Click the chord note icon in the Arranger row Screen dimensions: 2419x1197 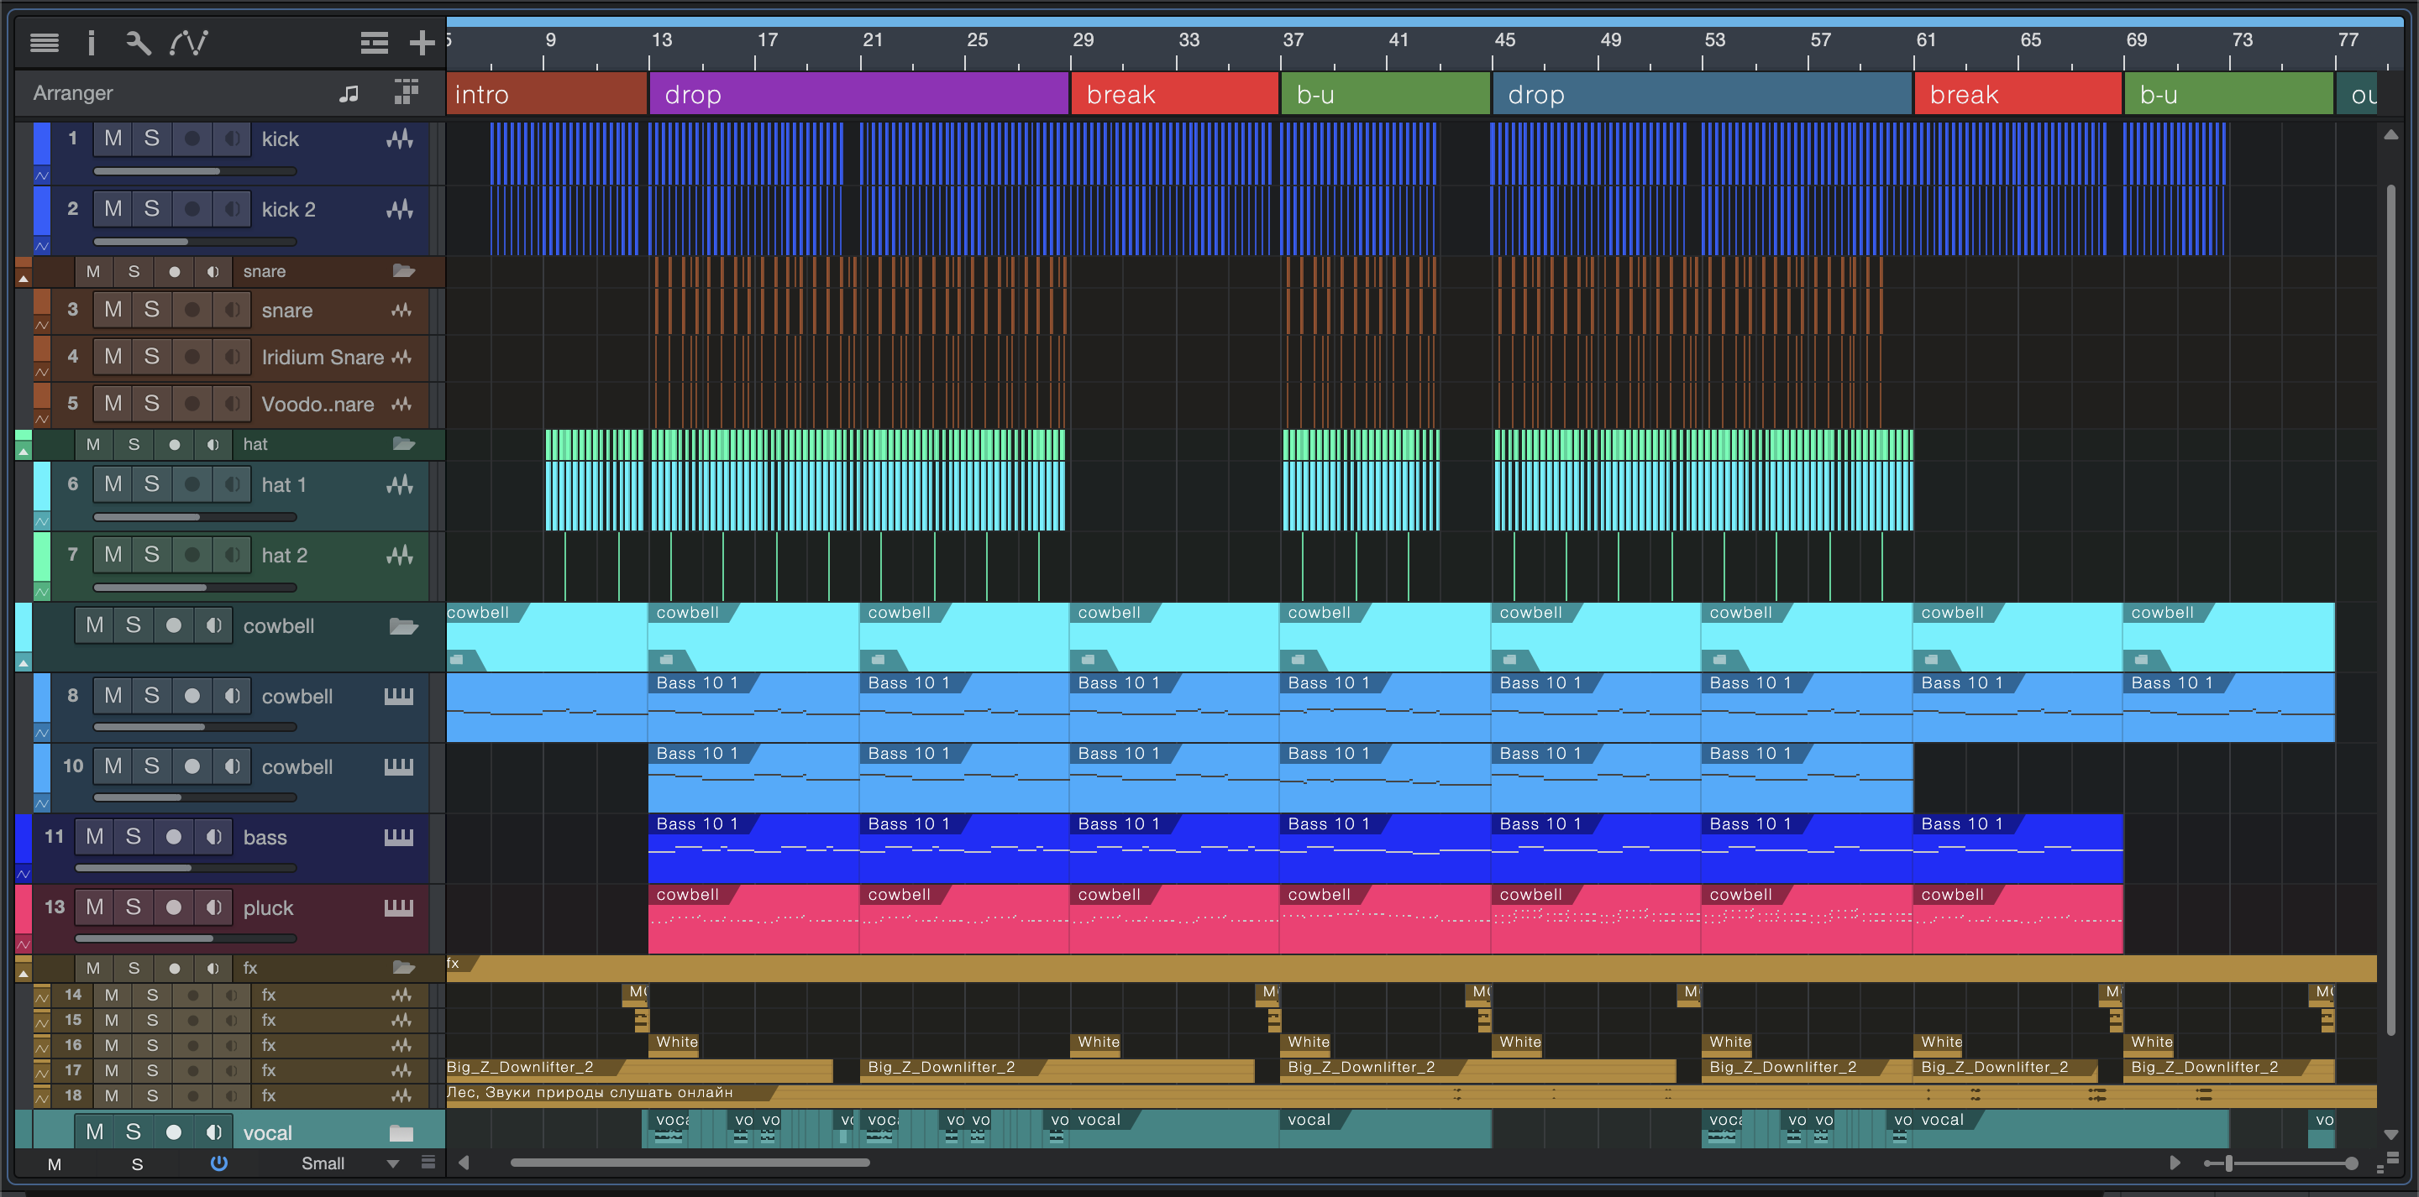pos(349,93)
